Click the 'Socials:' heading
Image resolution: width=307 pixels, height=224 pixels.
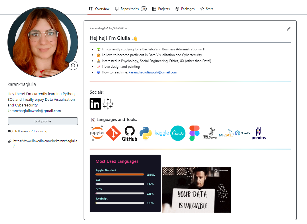(96, 92)
